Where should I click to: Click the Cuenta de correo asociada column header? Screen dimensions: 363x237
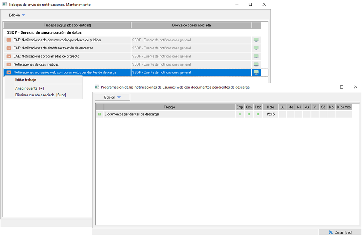[191, 25]
